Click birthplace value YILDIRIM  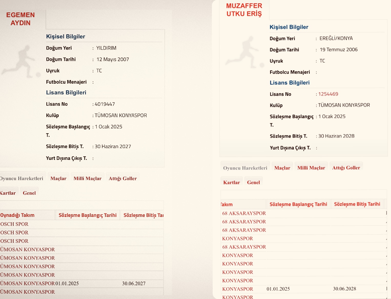[x=106, y=48]
